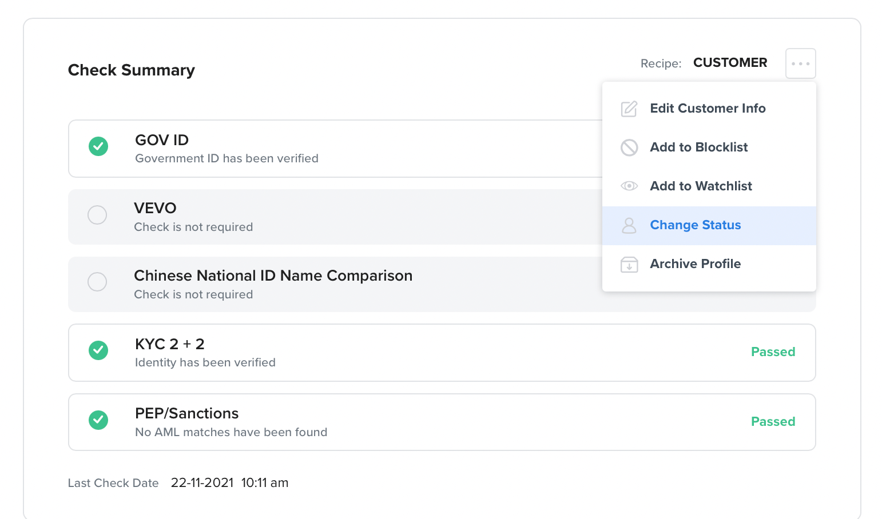This screenshot has height=519, width=882.
Task: Choose Change Status from the menu
Action: point(695,225)
